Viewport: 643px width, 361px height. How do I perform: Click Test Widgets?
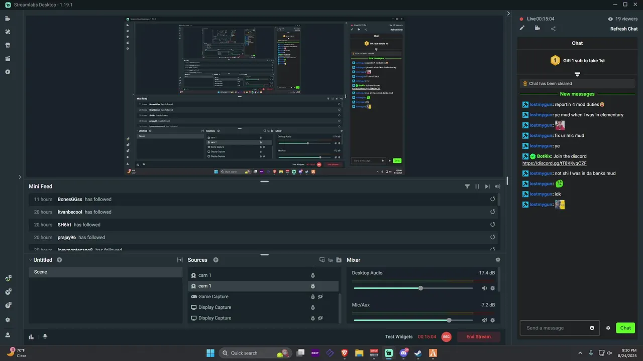[x=399, y=337]
